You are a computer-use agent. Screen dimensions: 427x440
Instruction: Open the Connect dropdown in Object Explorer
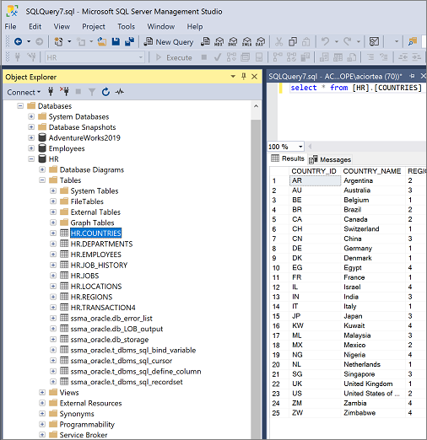click(x=24, y=92)
